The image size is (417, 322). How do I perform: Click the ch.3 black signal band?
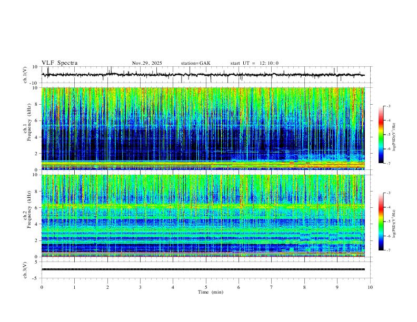(x=203, y=269)
